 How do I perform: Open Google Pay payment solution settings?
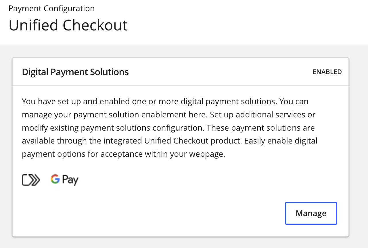64,179
